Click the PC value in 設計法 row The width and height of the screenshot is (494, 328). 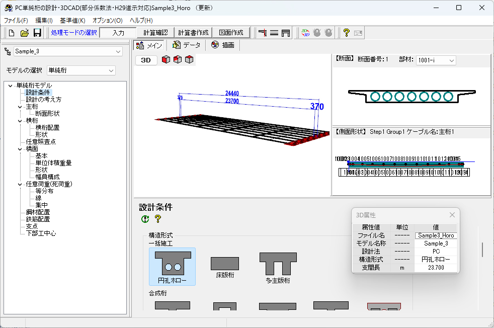coord(436,252)
